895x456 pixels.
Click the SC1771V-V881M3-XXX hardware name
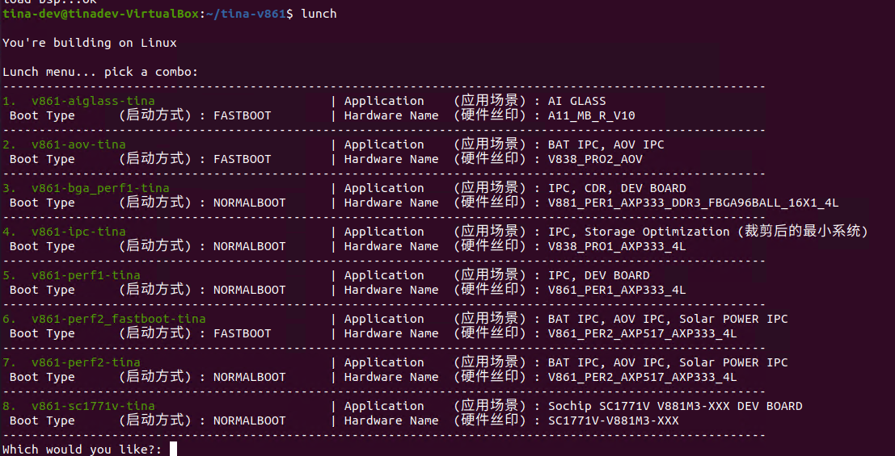pos(613,420)
